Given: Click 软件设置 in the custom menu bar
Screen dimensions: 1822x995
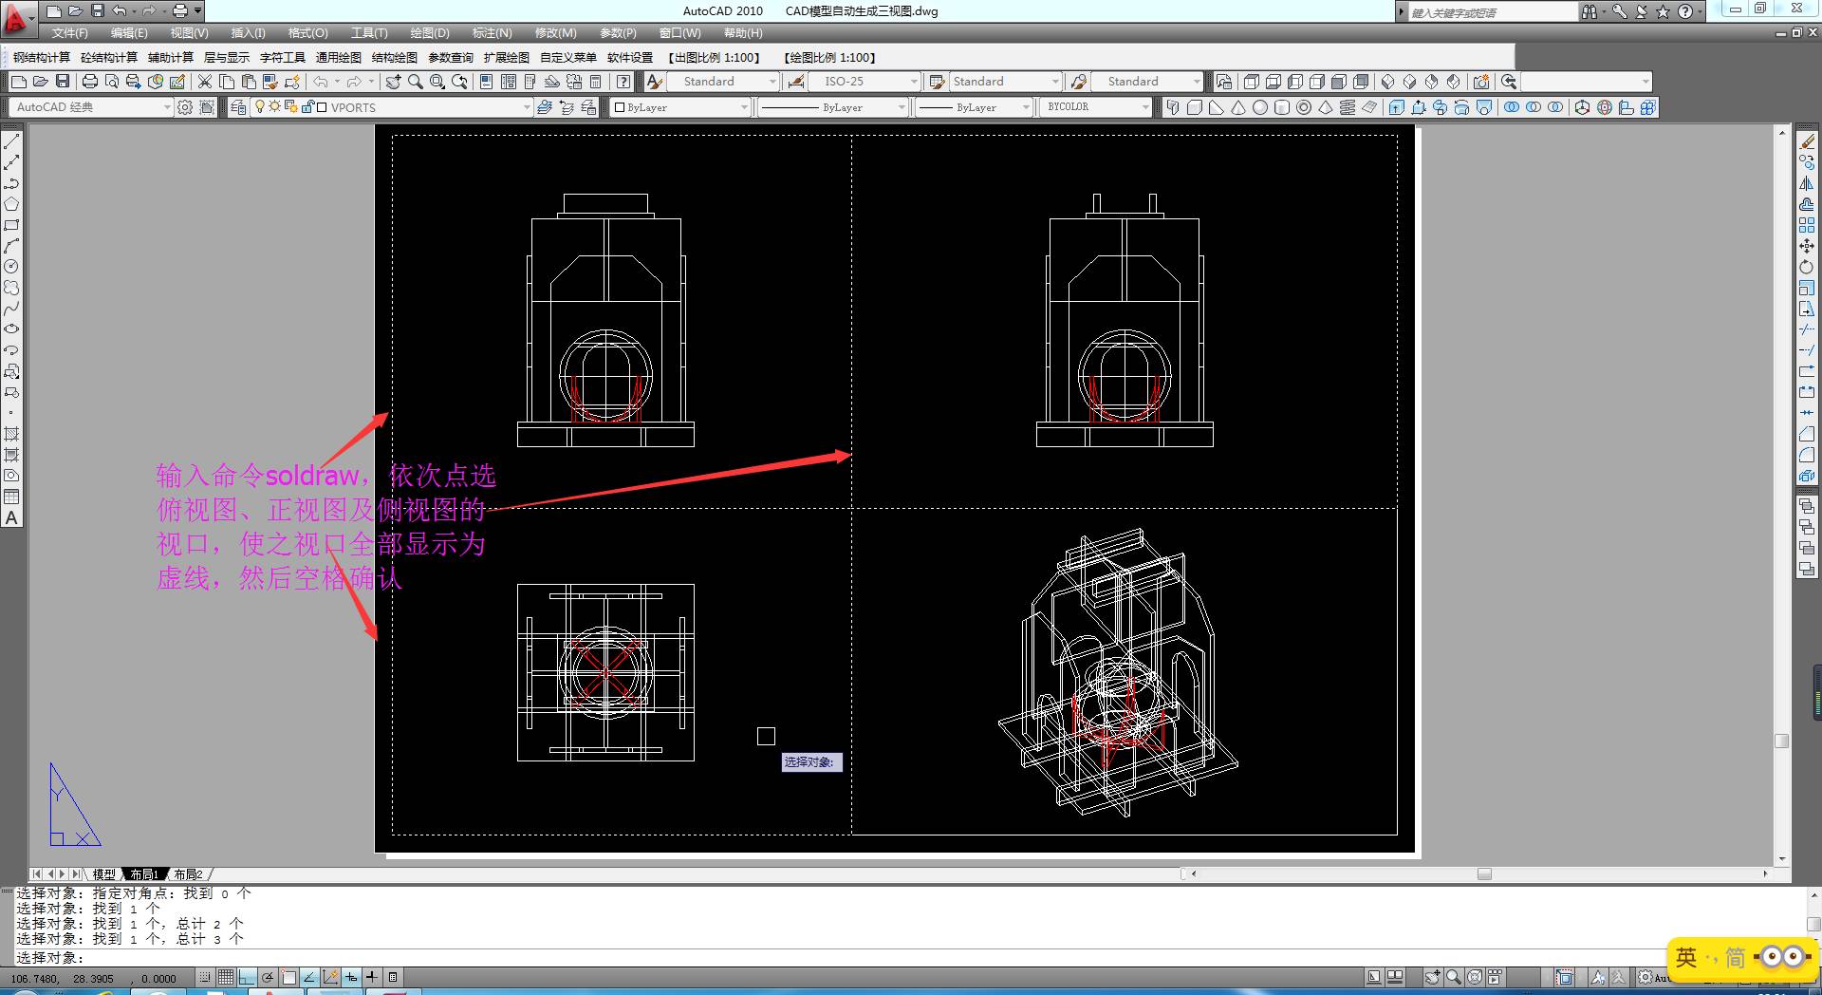Looking at the screenshot, I should pyautogui.click(x=630, y=58).
